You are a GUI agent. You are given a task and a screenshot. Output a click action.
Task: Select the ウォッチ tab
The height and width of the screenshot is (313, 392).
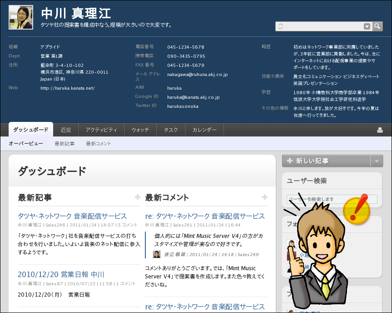click(x=140, y=130)
